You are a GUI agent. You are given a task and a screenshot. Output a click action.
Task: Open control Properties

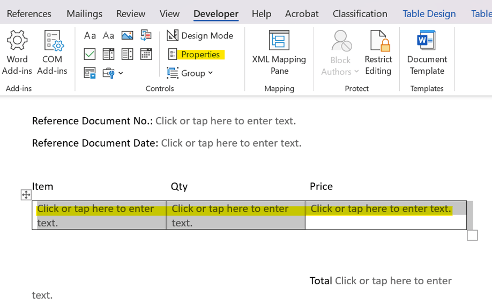pyautogui.click(x=195, y=54)
